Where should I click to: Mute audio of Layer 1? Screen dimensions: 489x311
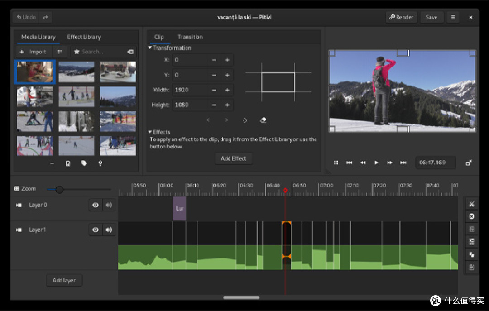[x=109, y=230]
